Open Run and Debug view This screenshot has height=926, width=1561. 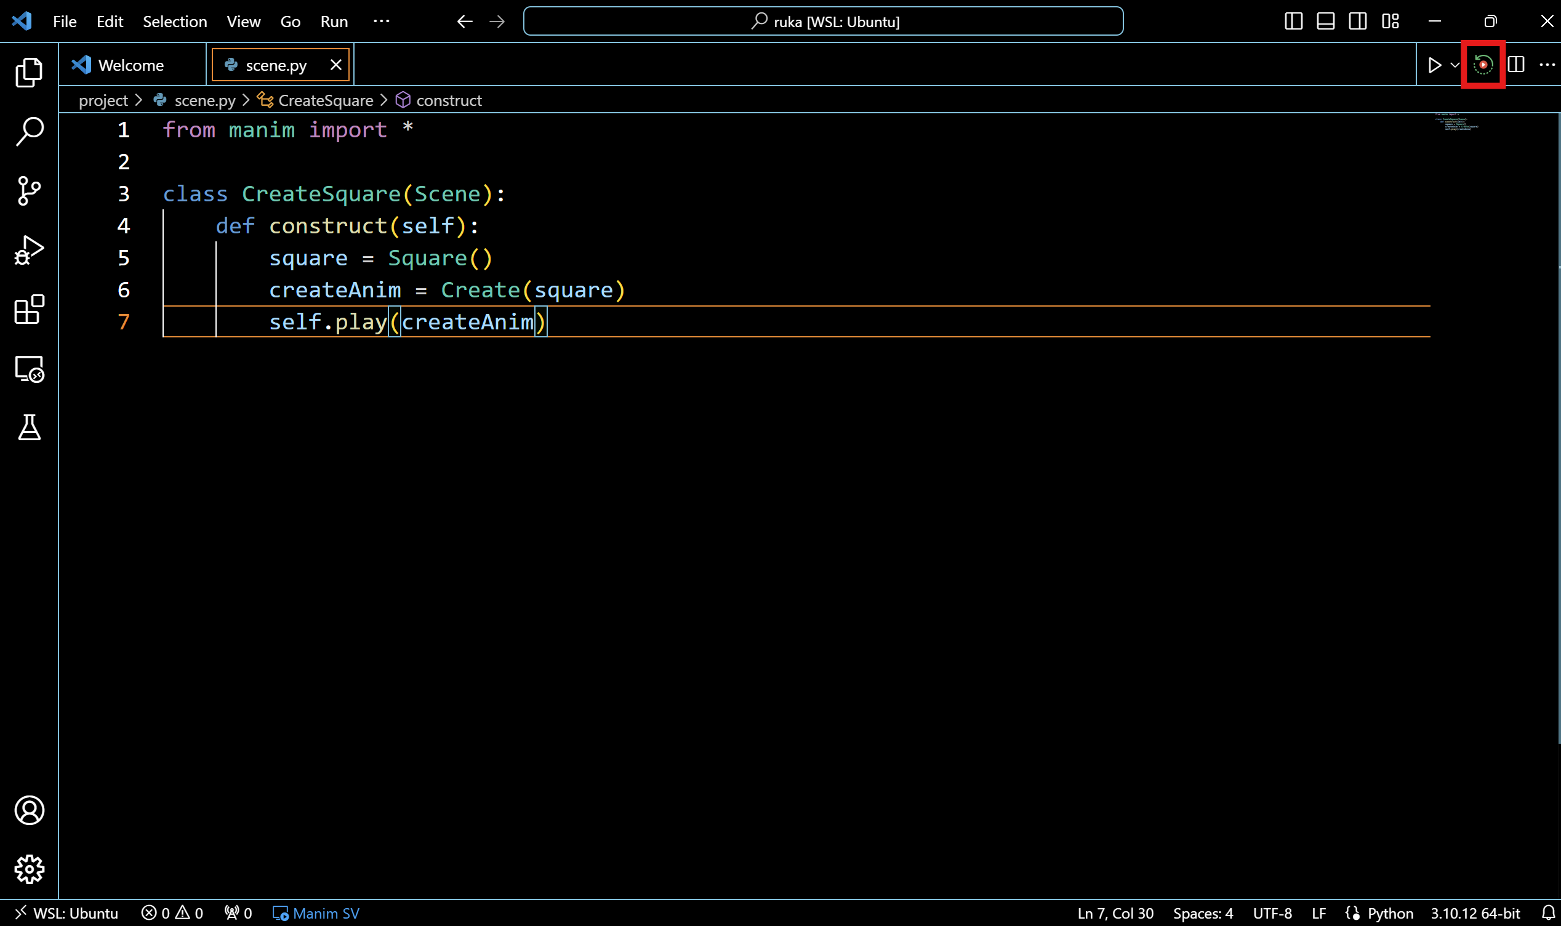[x=28, y=249]
